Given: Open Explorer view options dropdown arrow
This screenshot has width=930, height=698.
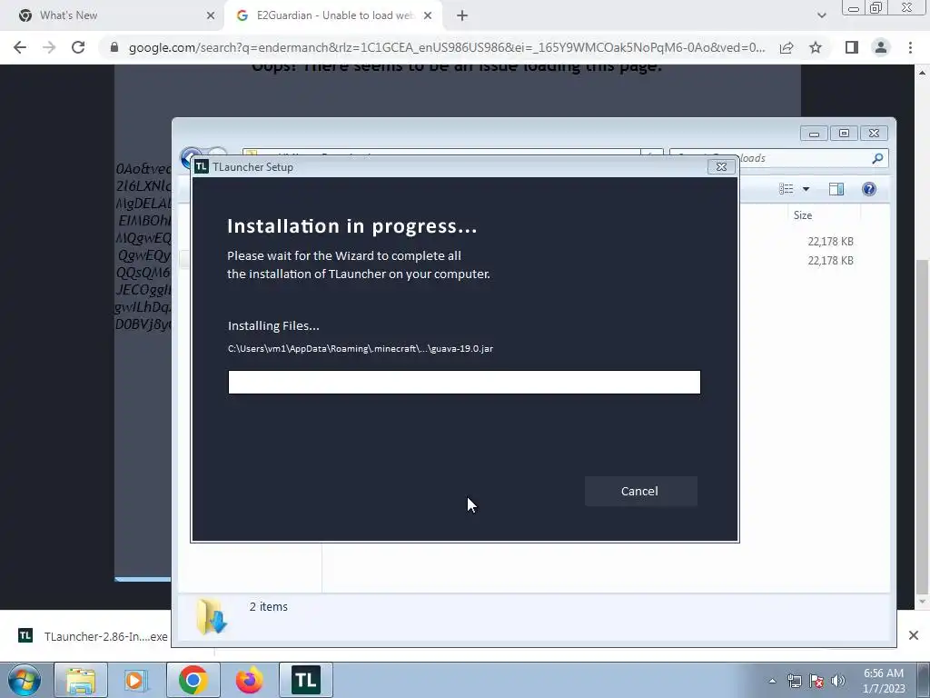Looking at the screenshot, I should click(x=806, y=189).
